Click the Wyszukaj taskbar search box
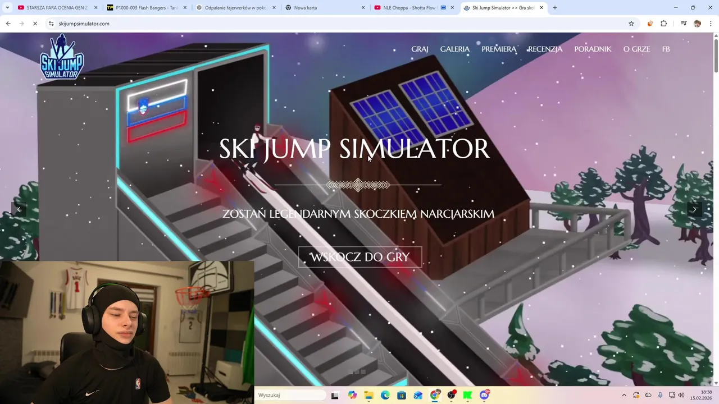Viewport: 719px width, 404px height. 290,395
